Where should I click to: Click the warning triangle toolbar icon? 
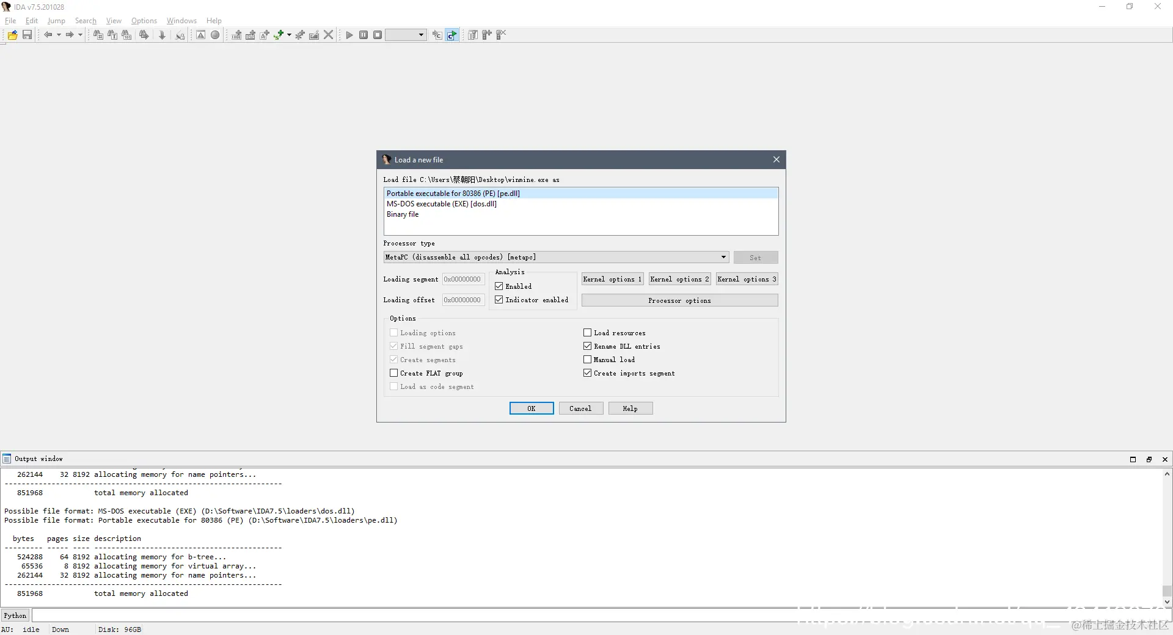click(201, 35)
